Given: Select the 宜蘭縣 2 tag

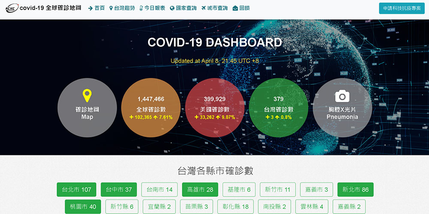Looking at the screenshot, I should click(159, 207).
